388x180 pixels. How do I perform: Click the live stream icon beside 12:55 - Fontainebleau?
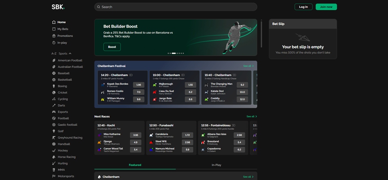[x=233, y=125]
